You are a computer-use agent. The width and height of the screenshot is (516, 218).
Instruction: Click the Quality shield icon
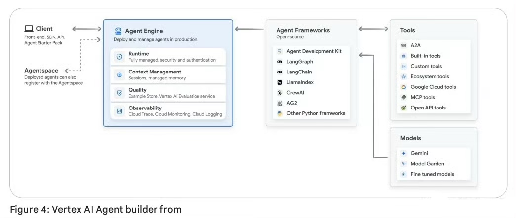pos(119,93)
